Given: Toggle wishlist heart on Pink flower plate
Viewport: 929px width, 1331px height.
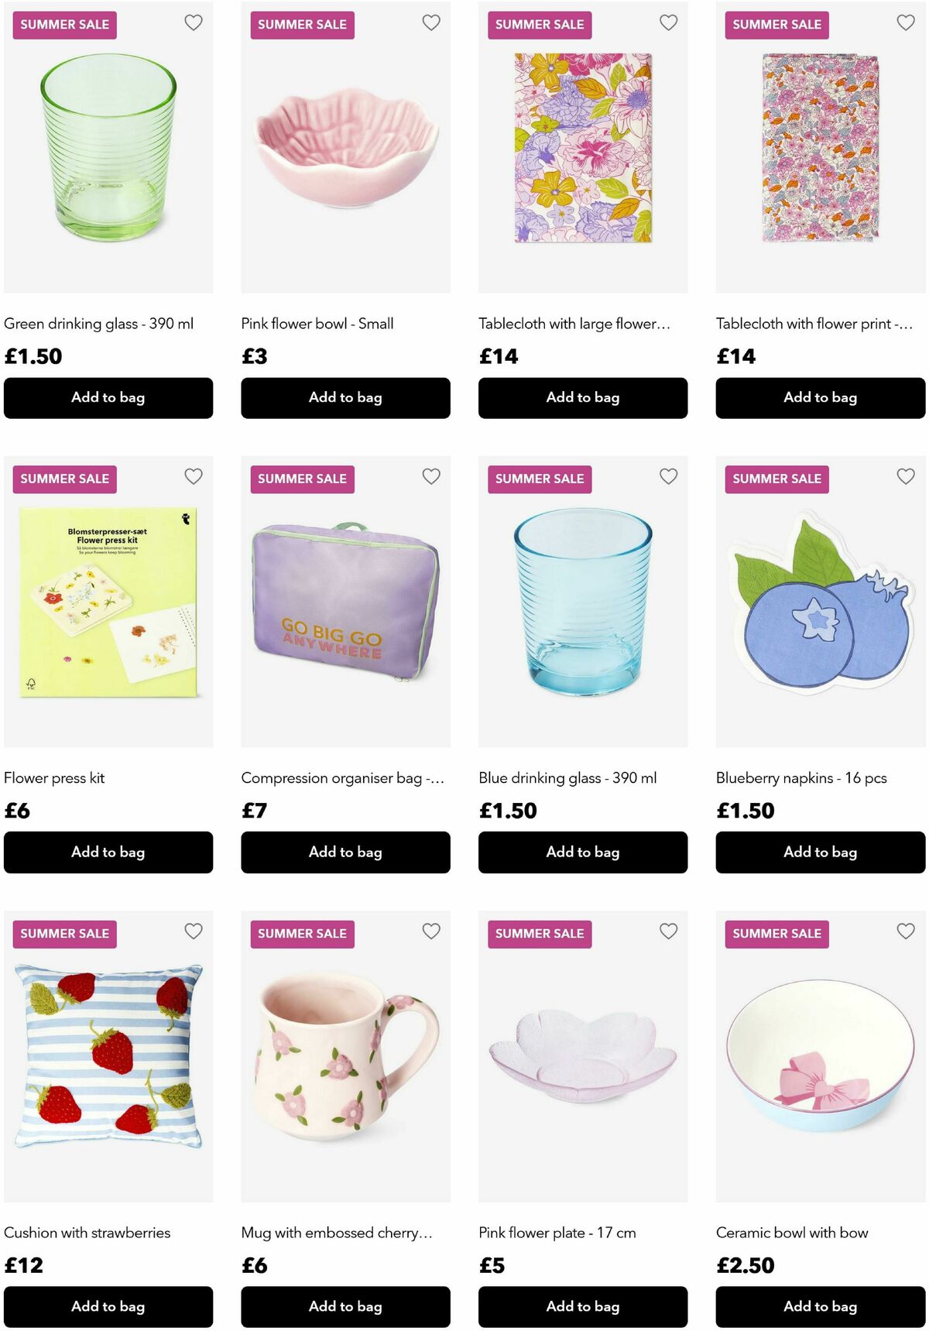Looking at the screenshot, I should pos(669,931).
